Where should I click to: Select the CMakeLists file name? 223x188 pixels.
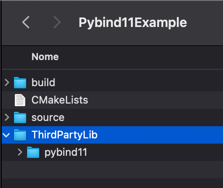tap(60, 100)
